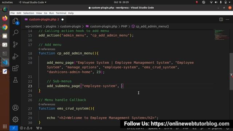Viewport: 233px width, 131px height.
Task: Expand the cp_add_admin_menu() breadcrumb symbol
Action: click(x=152, y=27)
